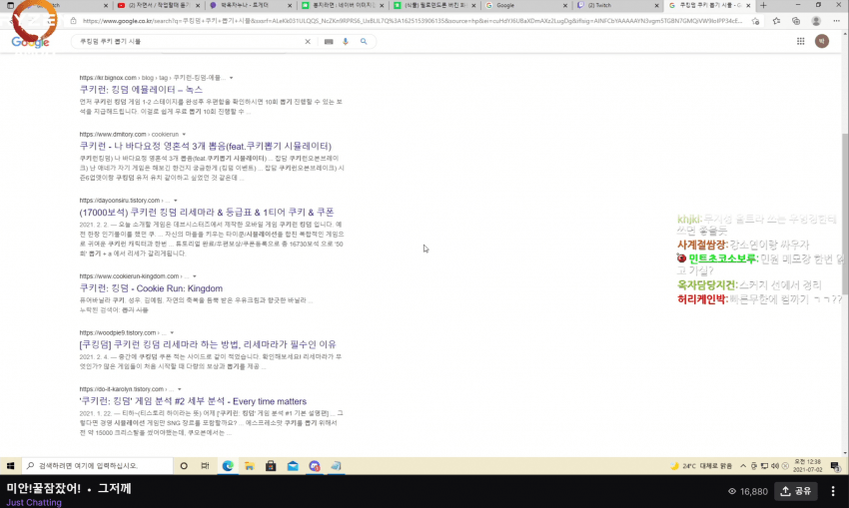The height and width of the screenshot is (508, 849).
Task: Open File Explorer from taskbar
Action: 249,466
